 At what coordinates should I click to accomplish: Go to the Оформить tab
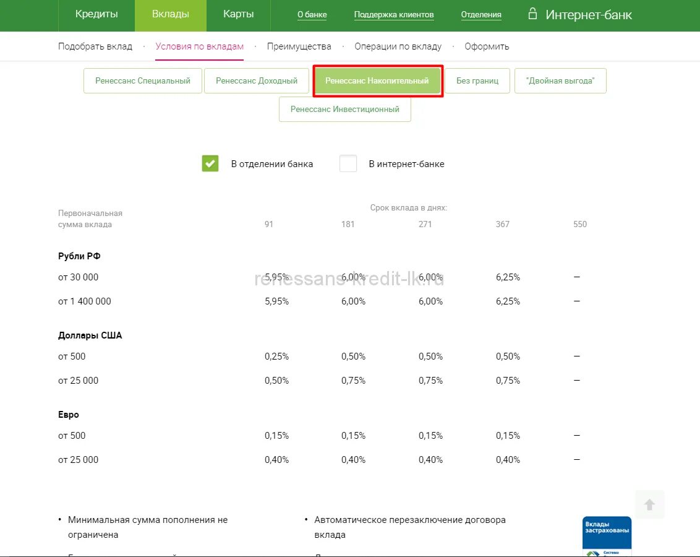pos(487,46)
